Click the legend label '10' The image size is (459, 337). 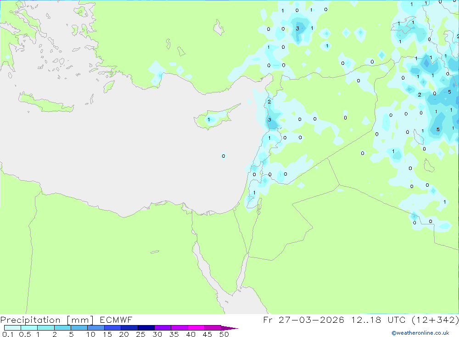pos(91,334)
